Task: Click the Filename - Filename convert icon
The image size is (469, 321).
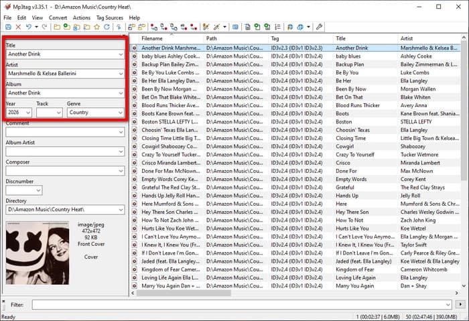Action: (x=174, y=27)
